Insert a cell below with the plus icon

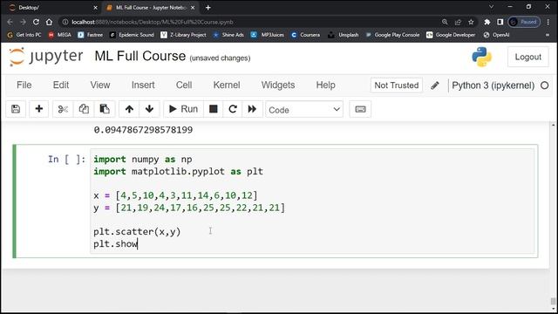38,109
